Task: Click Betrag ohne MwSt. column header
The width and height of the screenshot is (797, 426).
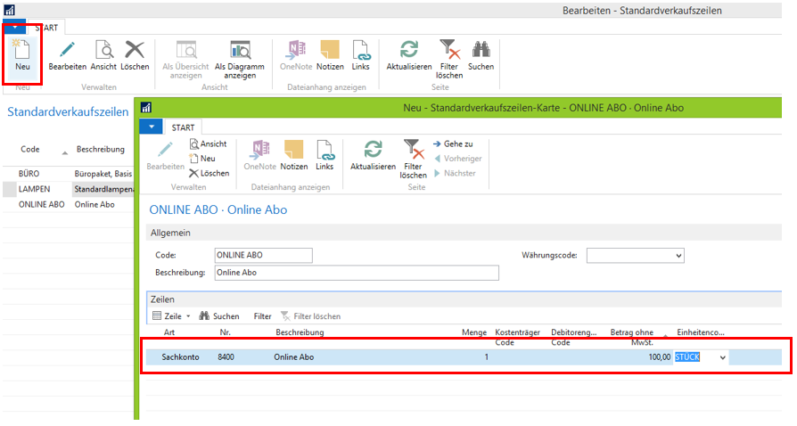Action: click(x=632, y=337)
